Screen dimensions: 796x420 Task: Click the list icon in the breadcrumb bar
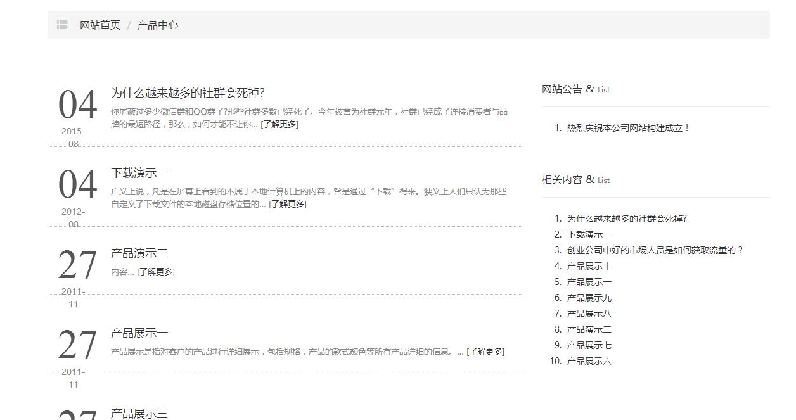click(62, 25)
